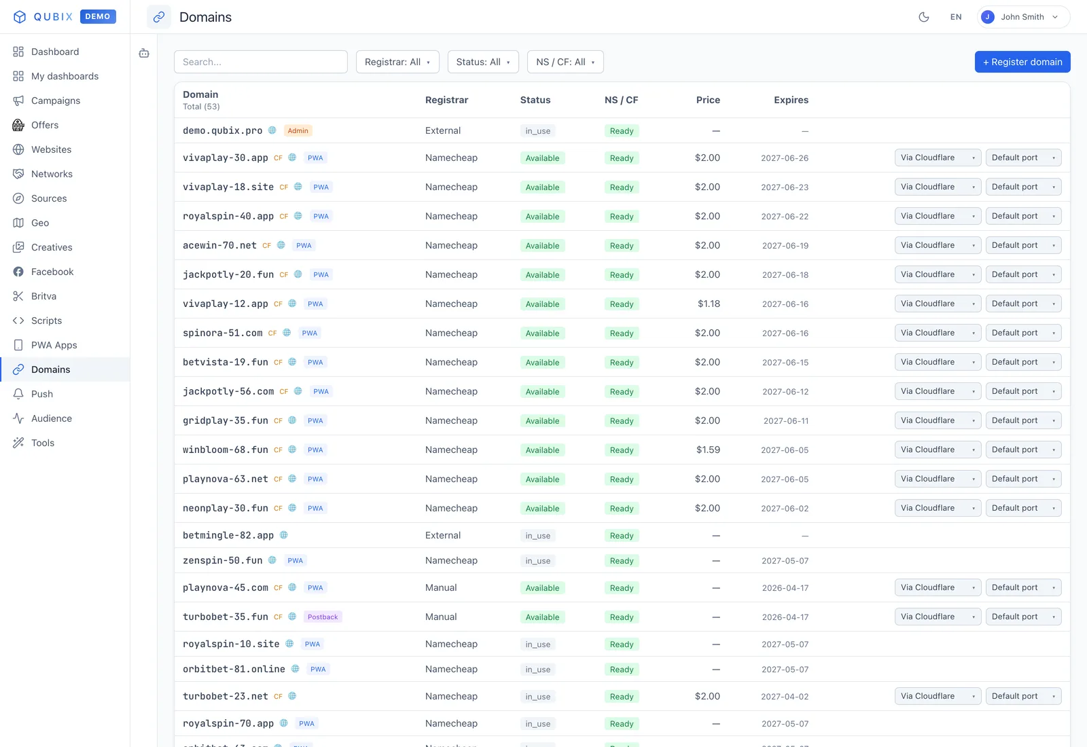The width and height of the screenshot is (1087, 747).
Task: Go to Sources page
Action: pos(65,198)
